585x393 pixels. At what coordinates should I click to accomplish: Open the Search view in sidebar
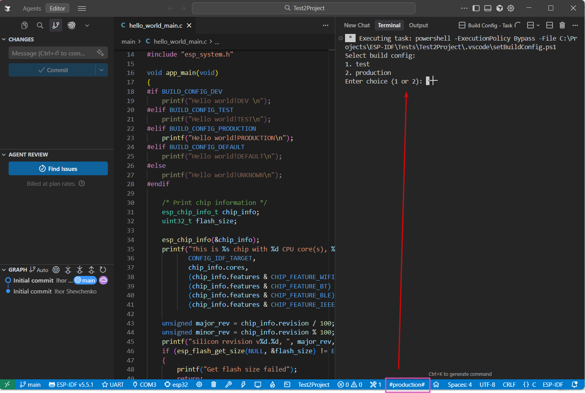tap(40, 25)
